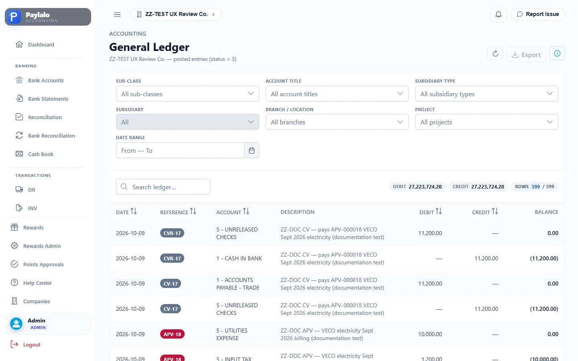Open INV transactions

click(x=26, y=208)
